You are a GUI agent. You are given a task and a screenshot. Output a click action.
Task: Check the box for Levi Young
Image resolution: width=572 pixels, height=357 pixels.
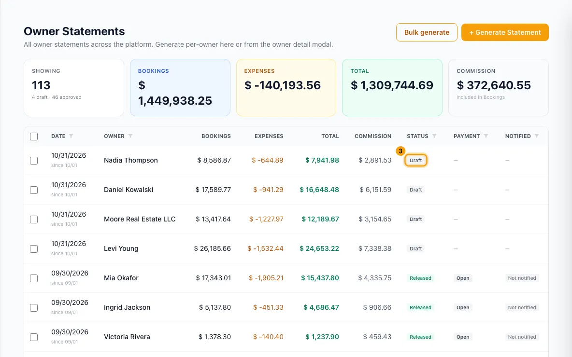click(34, 249)
